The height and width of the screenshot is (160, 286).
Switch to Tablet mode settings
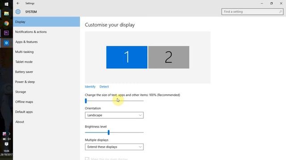pos(46,62)
